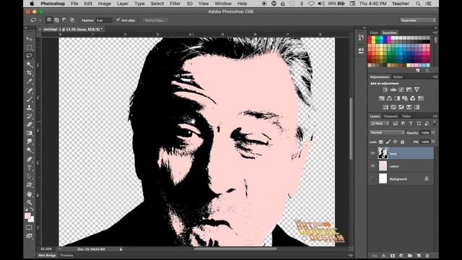The height and width of the screenshot is (260, 462).
Task: Choose New selection mode
Action: coord(49,20)
